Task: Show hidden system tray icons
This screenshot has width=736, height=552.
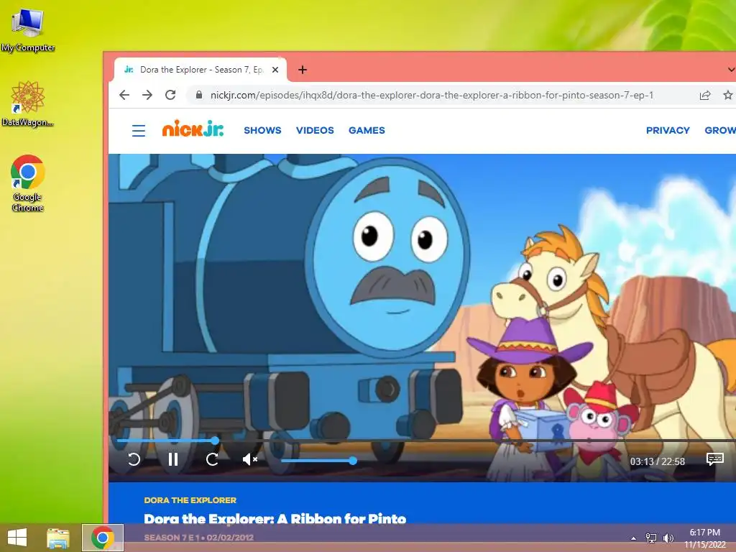Action: (634, 538)
